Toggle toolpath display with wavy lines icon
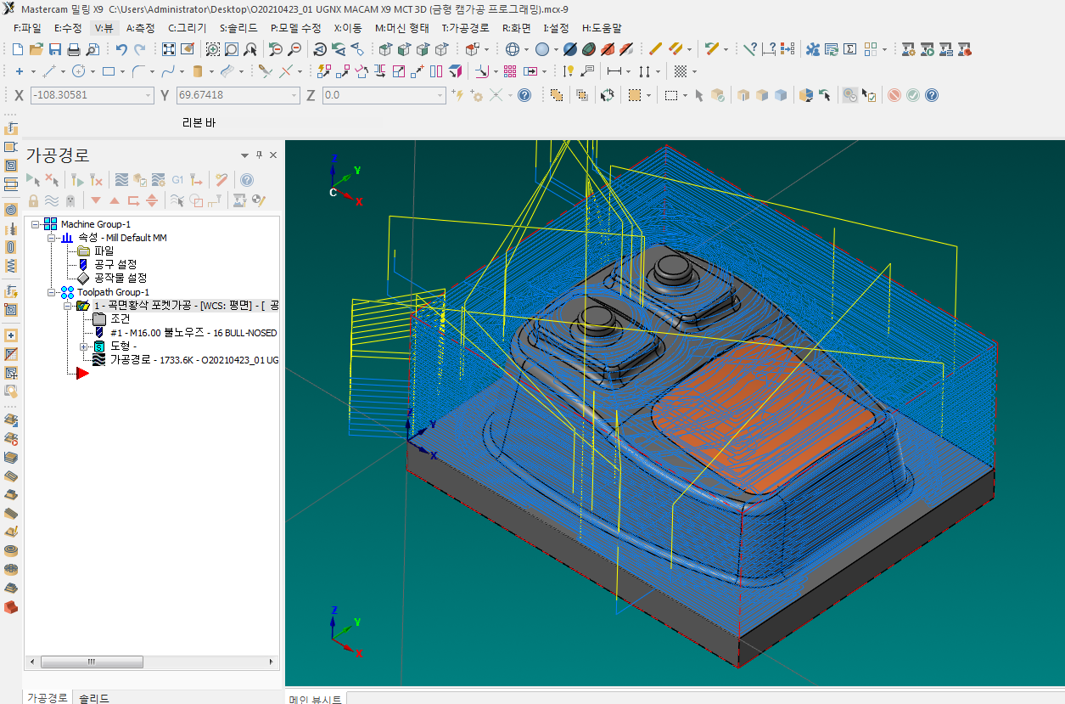Image resolution: width=1065 pixels, height=704 pixels. coord(52,200)
